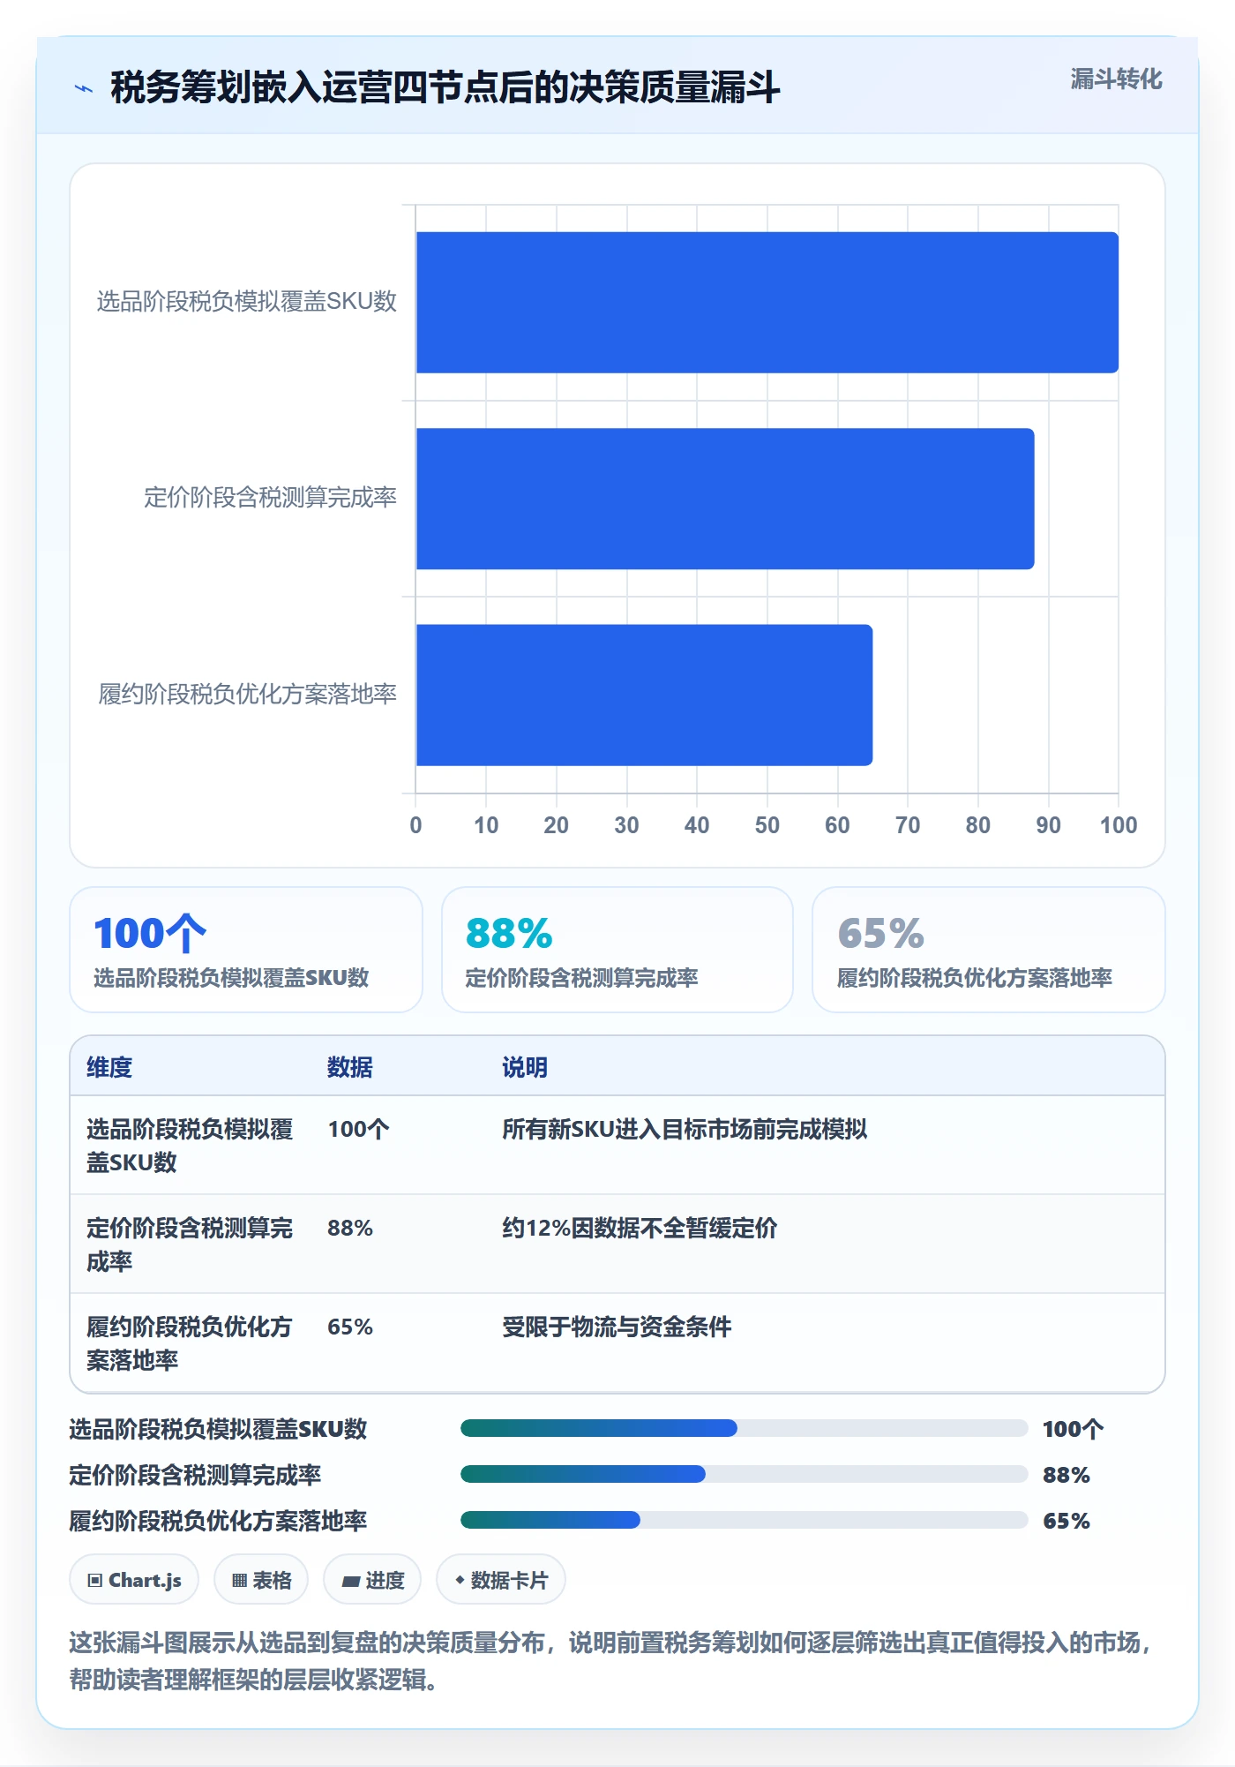Click the 100个 progress bar for SKU coverage

point(744,1428)
